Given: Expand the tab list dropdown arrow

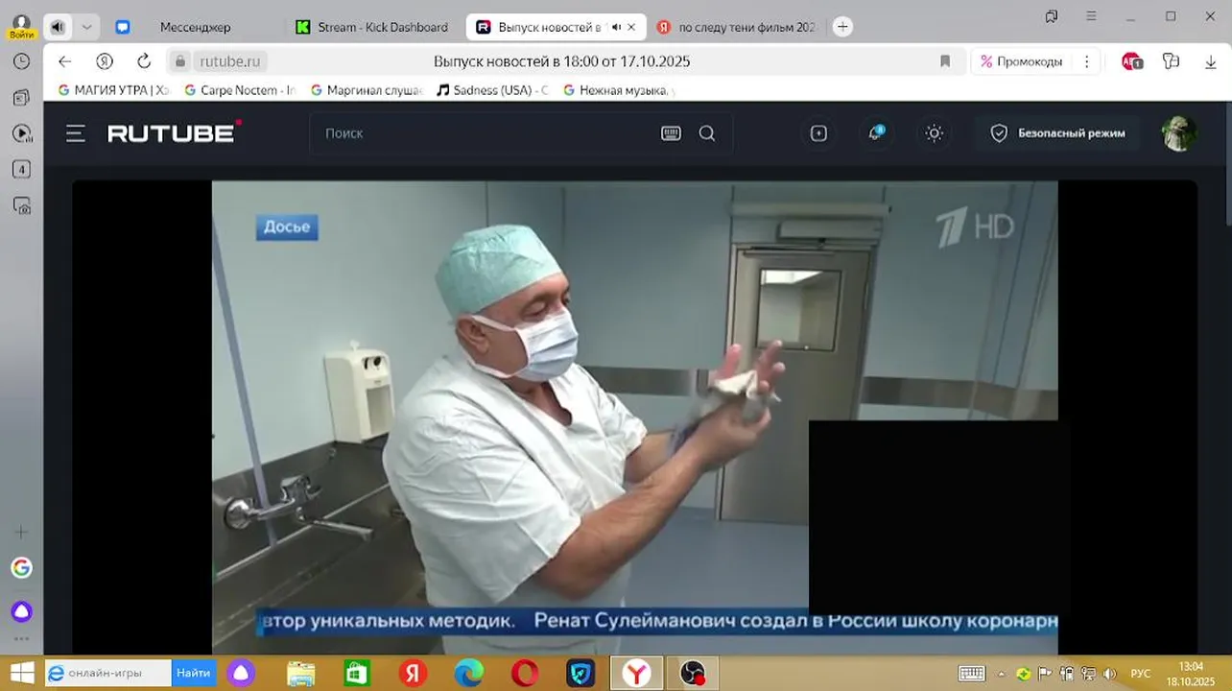Looking at the screenshot, I should tap(86, 27).
